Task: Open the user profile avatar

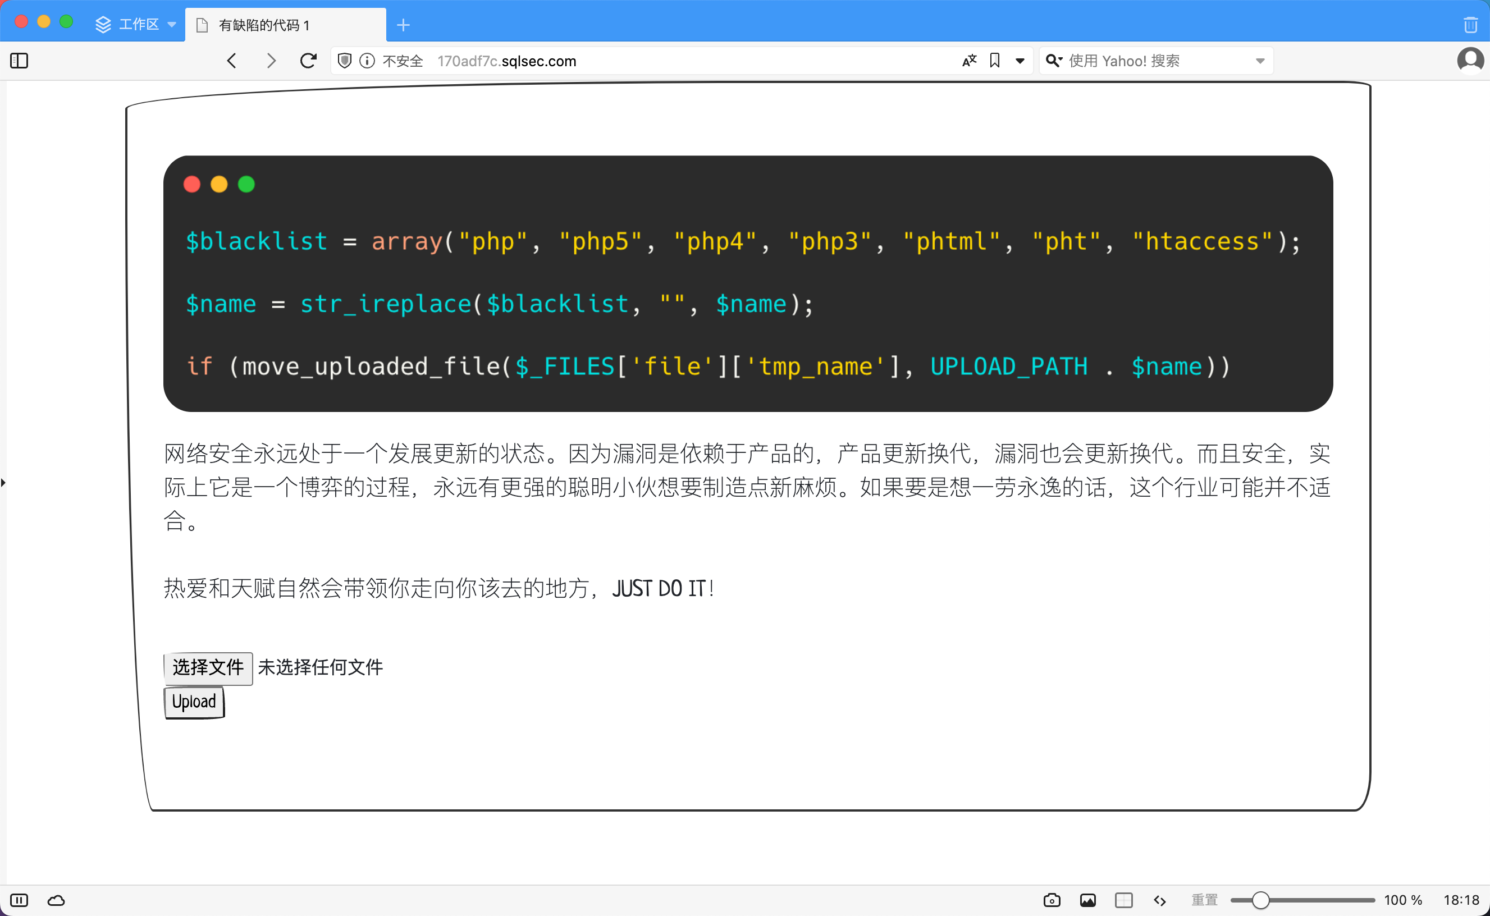Action: click(1470, 61)
